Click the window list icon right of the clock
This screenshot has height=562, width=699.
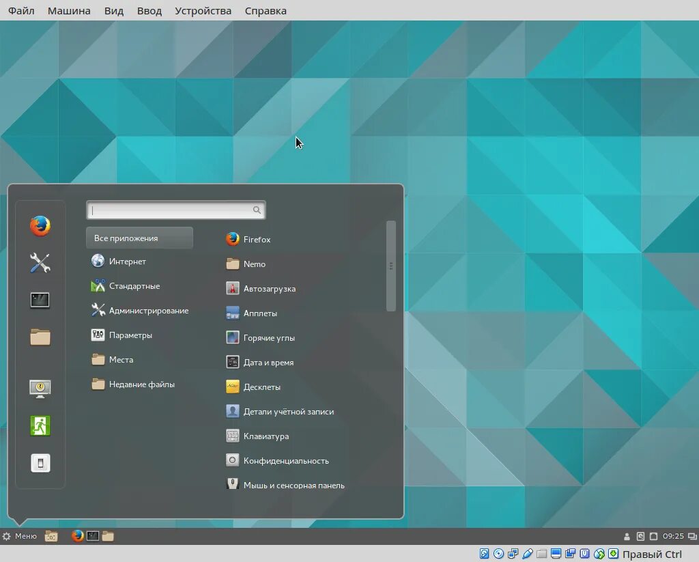(x=692, y=536)
